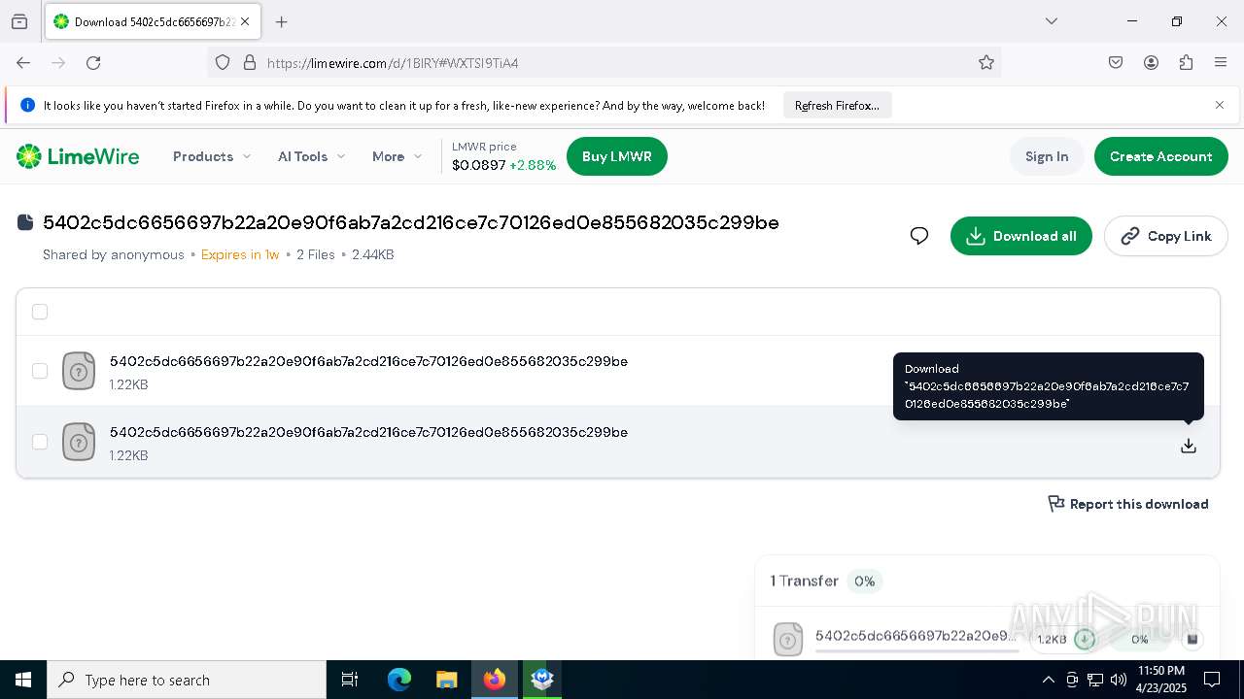Show tracking protection shield info
This screenshot has height=699, width=1244.
223,63
